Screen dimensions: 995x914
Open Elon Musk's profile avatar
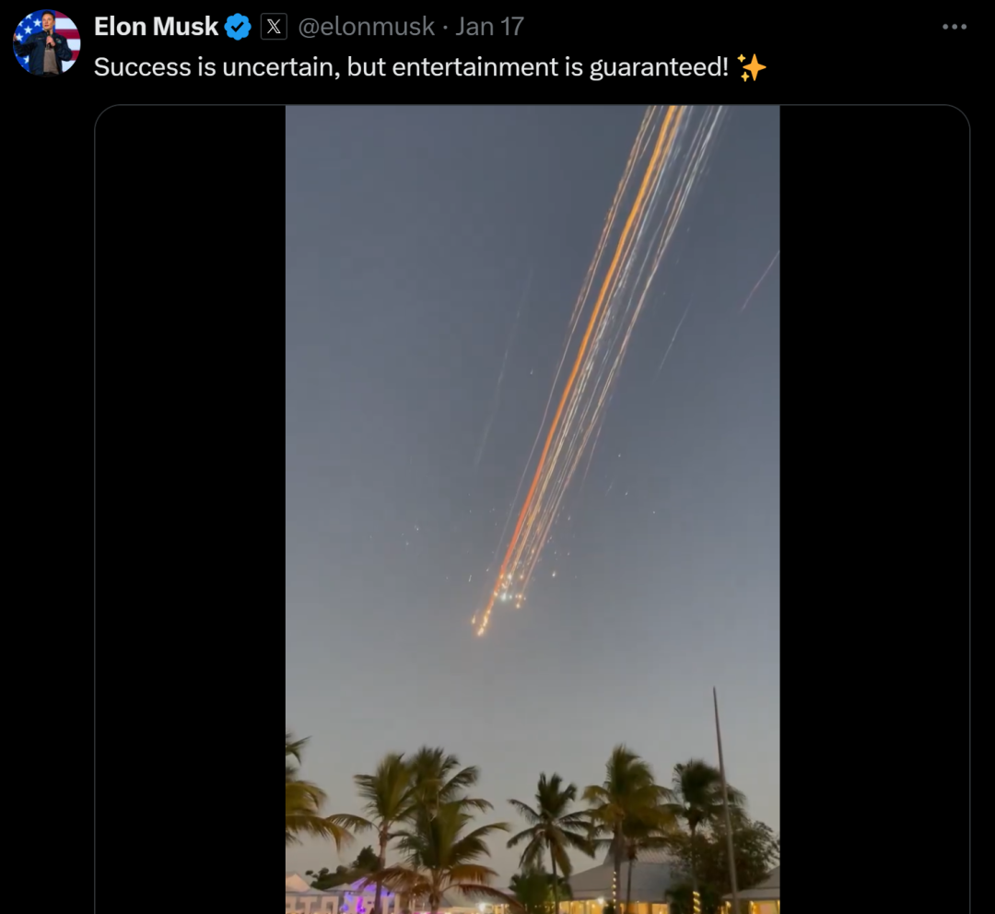46,42
